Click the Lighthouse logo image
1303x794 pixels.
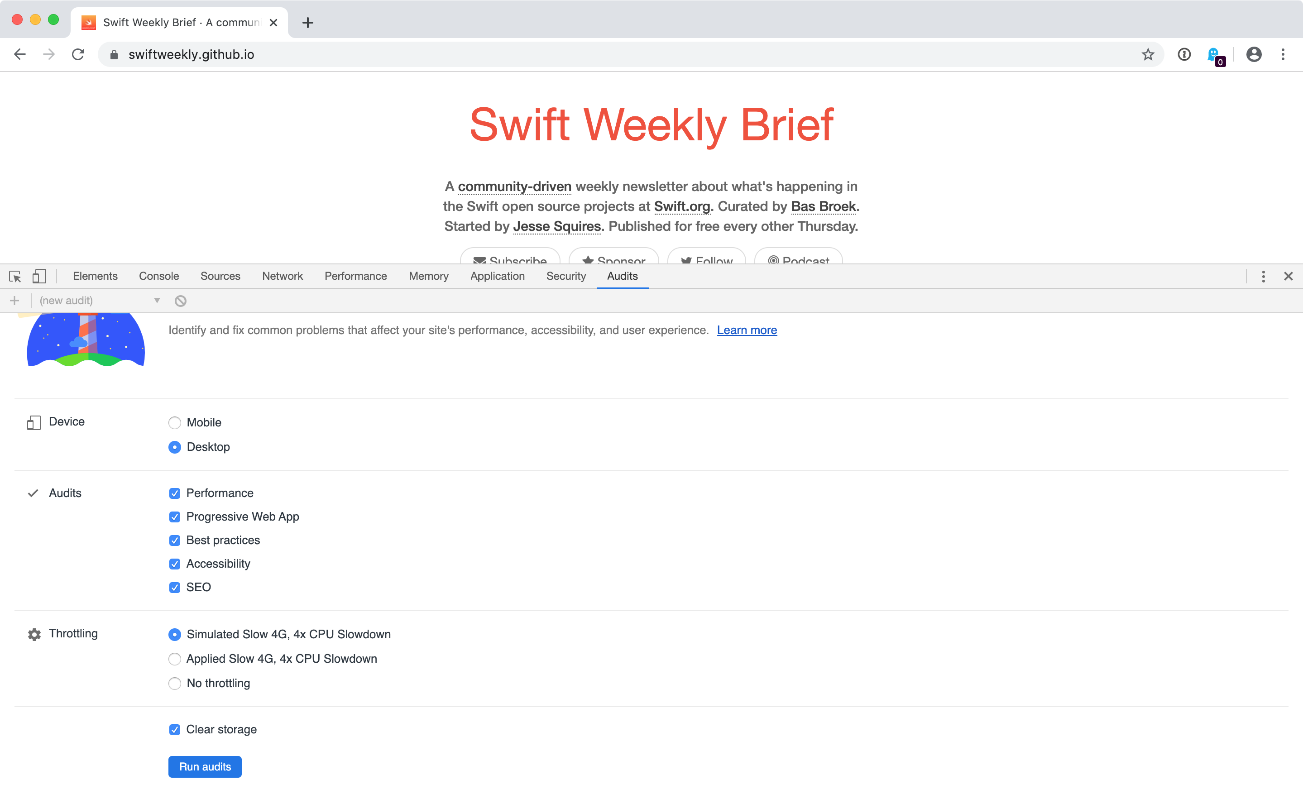click(x=86, y=340)
